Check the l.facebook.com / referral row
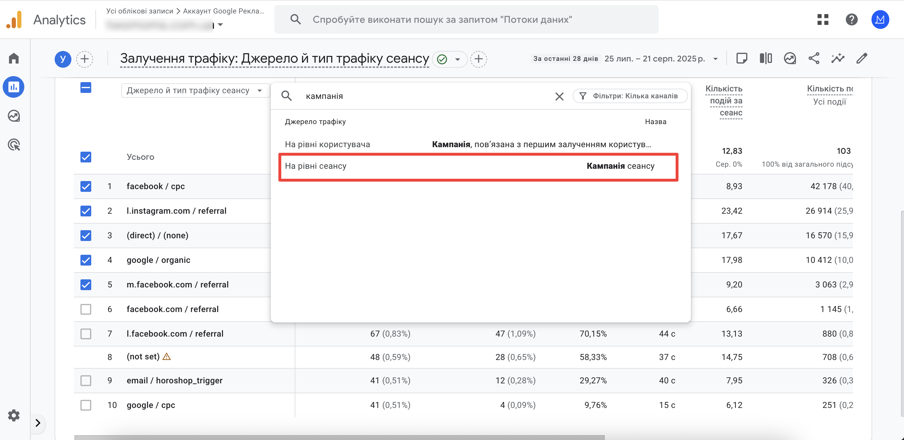 click(x=86, y=334)
